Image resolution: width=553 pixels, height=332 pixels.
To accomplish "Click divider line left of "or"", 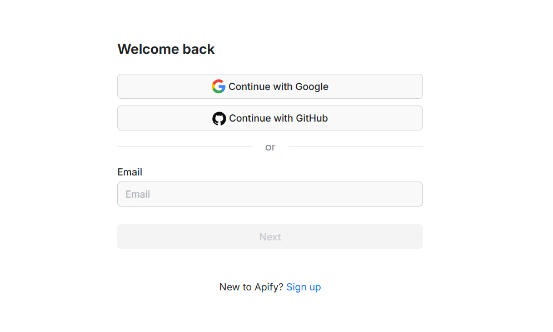I will click(184, 147).
